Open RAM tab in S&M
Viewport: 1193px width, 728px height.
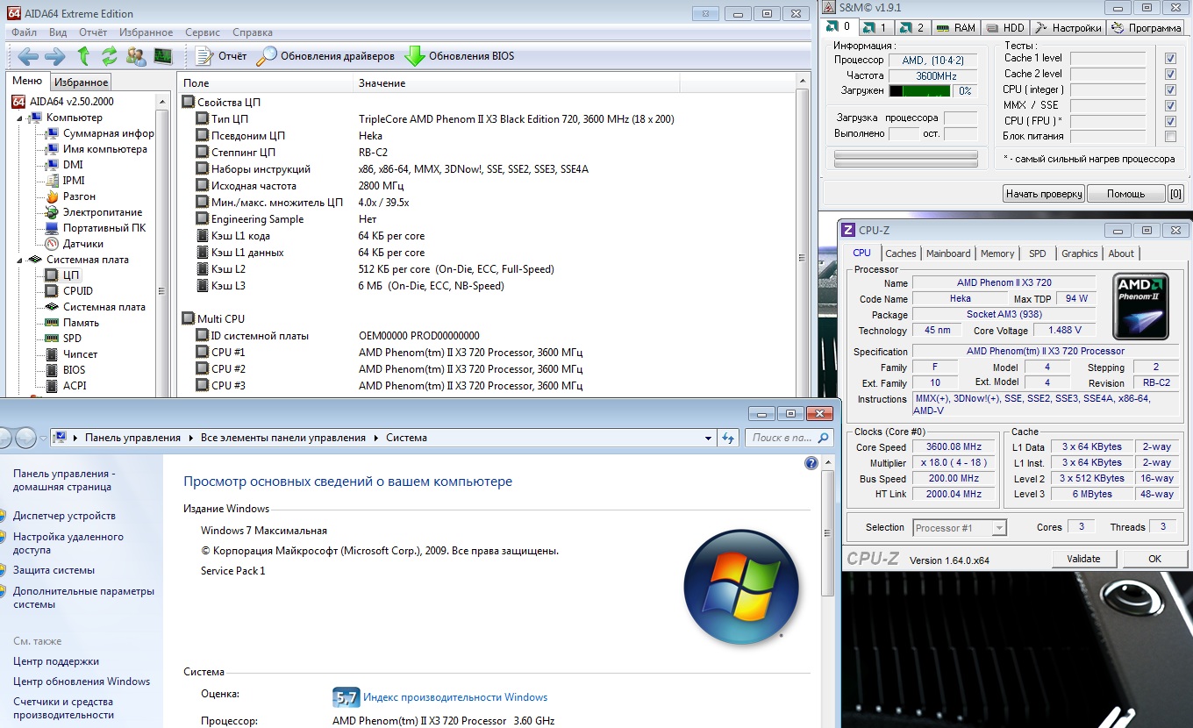[x=955, y=28]
